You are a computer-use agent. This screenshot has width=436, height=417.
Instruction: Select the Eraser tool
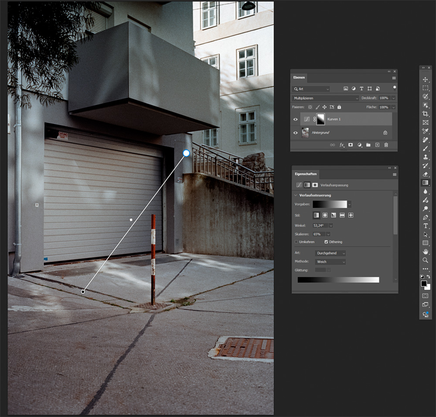click(x=425, y=174)
